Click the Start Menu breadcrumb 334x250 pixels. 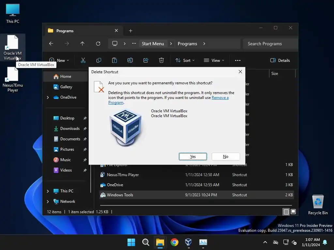click(153, 44)
